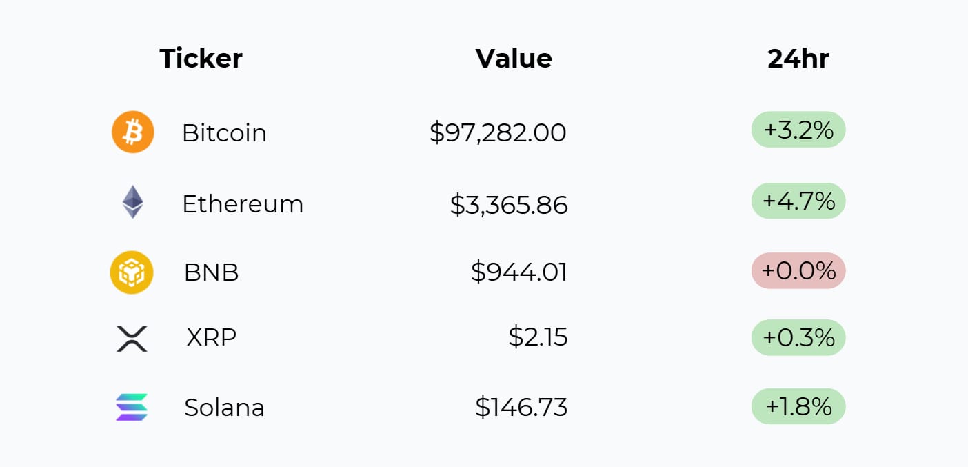Click the XRP logo icon
This screenshot has width=968, height=467.
click(x=132, y=339)
